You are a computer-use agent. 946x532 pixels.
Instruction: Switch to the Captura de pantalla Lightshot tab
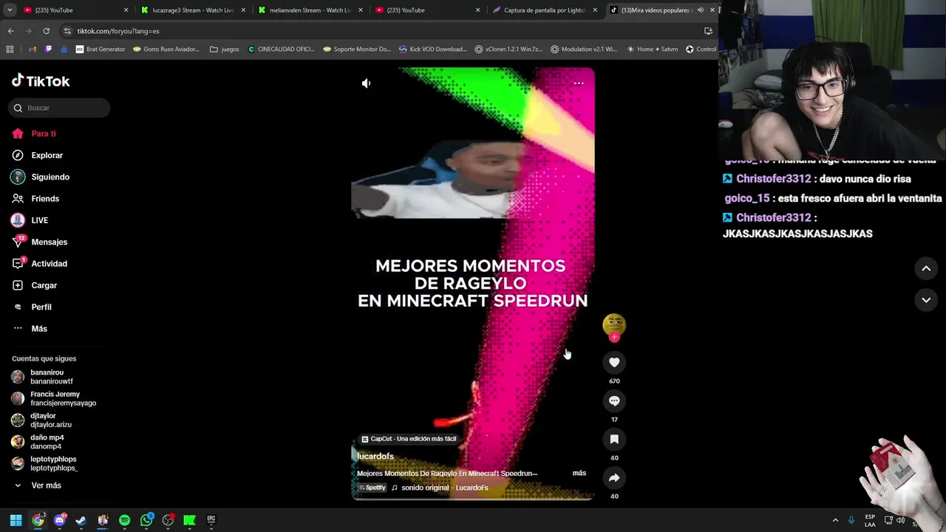[x=545, y=10]
